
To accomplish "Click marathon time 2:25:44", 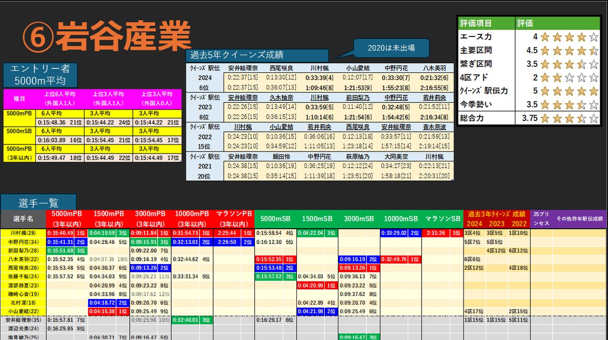I will click(x=226, y=233).
